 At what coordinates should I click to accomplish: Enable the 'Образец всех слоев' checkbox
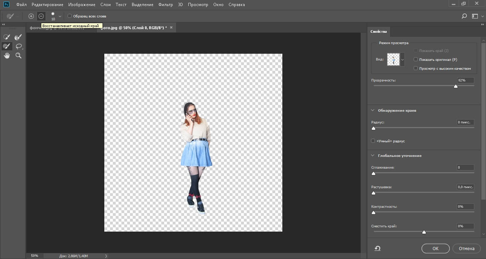70,16
